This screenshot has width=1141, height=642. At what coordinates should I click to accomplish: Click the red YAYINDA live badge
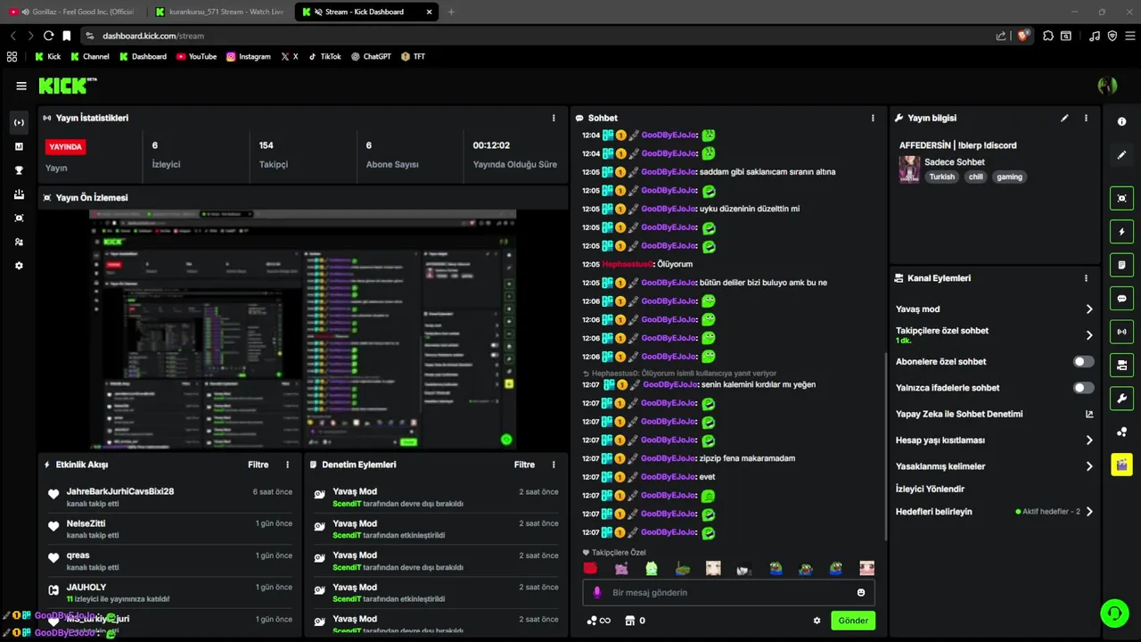point(66,146)
